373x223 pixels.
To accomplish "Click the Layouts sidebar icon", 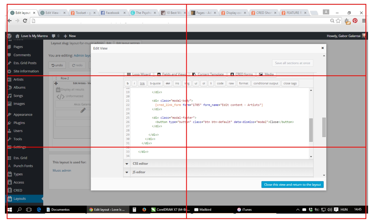I will [x=10, y=199].
